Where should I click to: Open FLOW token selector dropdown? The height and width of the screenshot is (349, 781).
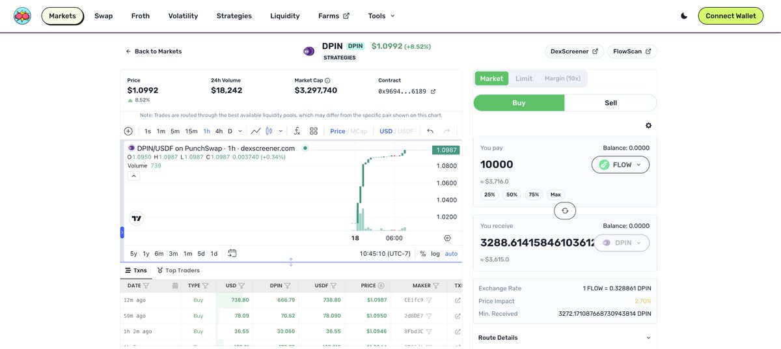pyautogui.click(x=620, y=165)
